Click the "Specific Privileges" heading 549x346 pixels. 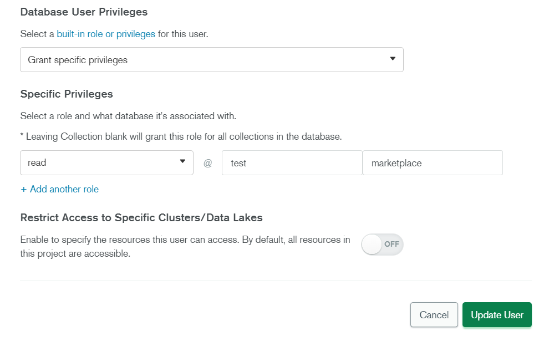coord(67,94)
